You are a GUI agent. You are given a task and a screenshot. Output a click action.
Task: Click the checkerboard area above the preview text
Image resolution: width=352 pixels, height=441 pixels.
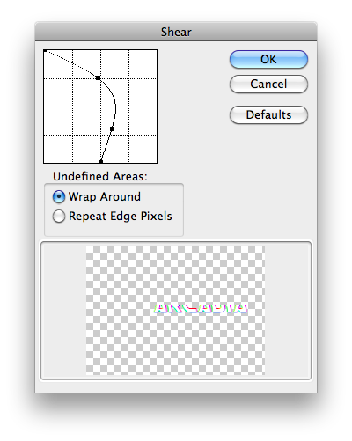(175, 275)
